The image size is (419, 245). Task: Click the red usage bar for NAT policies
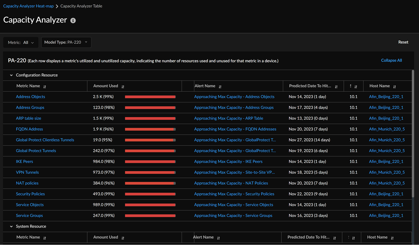click(150, 183)
